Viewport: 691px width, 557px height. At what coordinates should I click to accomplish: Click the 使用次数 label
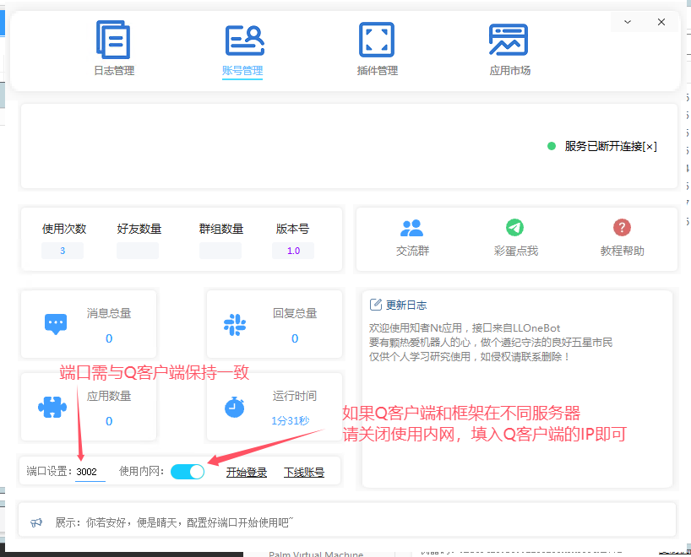[x=64, y=229]
